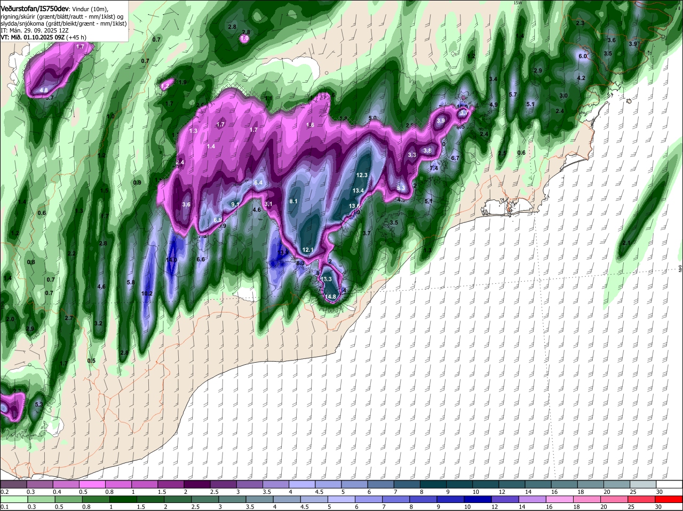The width and height of the screenshot is (683, 511).
Task: Pick the violet 12–14 bottom legend swatch
Action: click(x=505, y=499)
